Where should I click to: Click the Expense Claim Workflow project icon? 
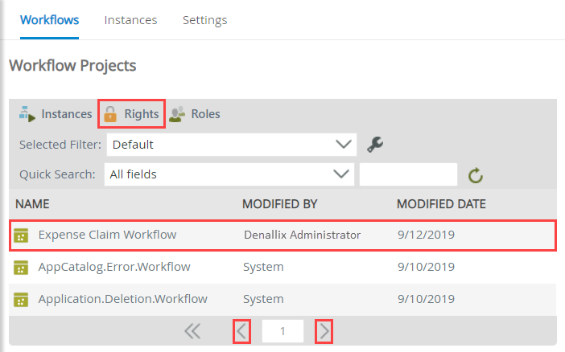coord(22,235)
